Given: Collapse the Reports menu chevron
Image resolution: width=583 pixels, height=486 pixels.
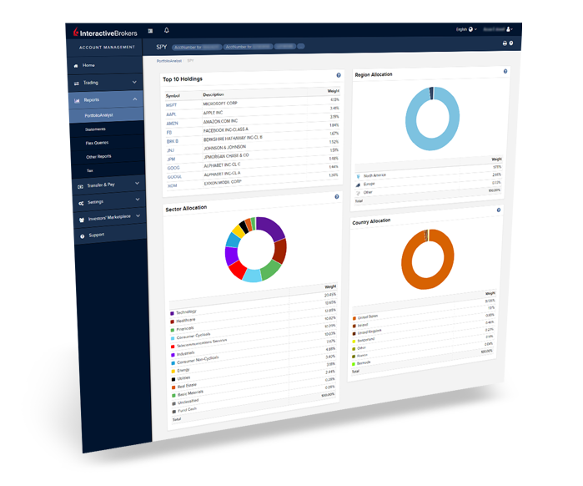Looking at the screenshot, I should (134, 99).
